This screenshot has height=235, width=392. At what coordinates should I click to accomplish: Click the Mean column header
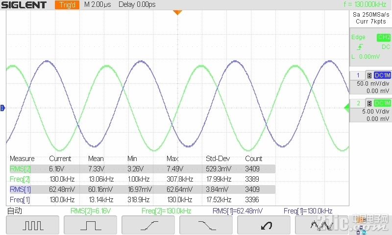tap(96, 159)
